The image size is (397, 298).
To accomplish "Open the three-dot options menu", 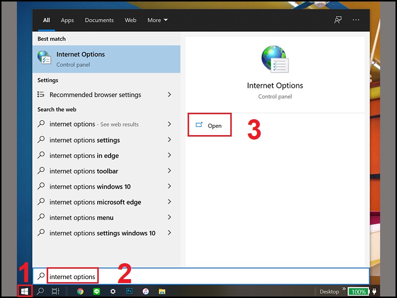I will 356,20.
